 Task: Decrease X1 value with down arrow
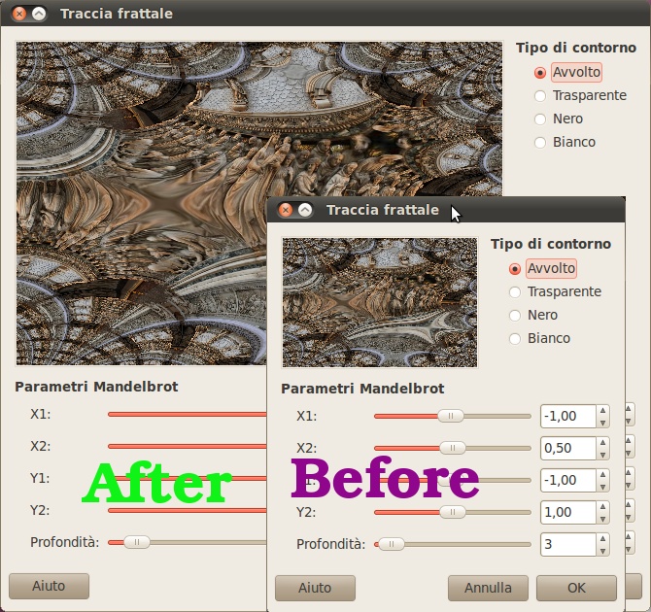602,423
